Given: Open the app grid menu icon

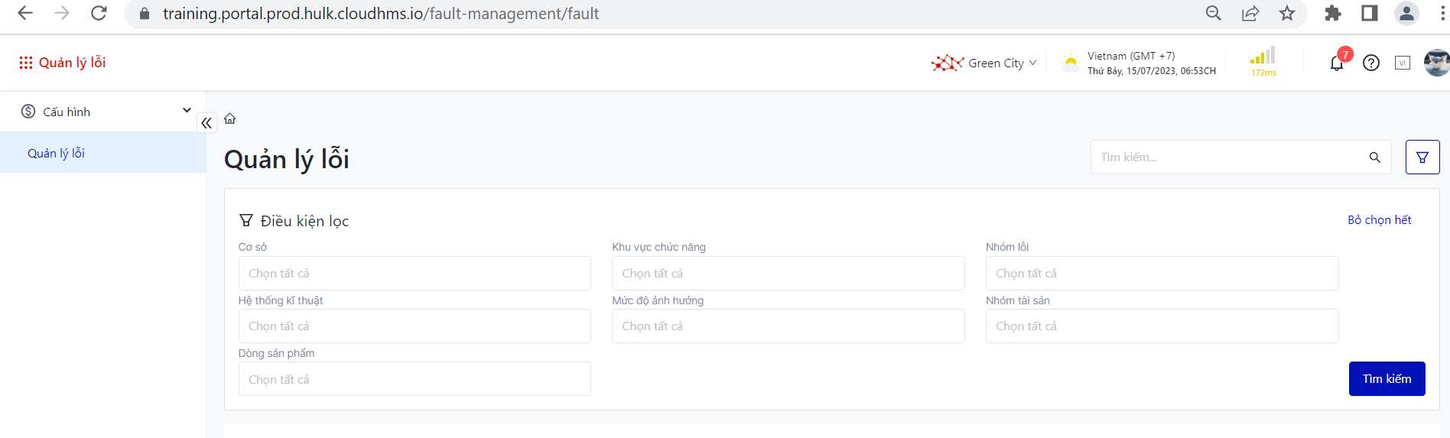Looking at the screenshot, I should click(25, 63).
